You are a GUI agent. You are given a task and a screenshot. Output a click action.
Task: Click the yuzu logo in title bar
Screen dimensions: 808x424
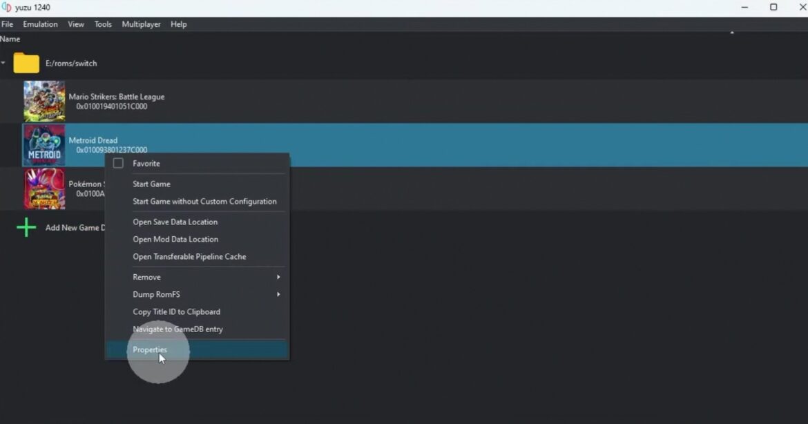tap(6, 8)
